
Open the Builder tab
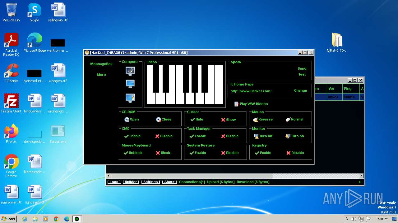coord(131,182)
